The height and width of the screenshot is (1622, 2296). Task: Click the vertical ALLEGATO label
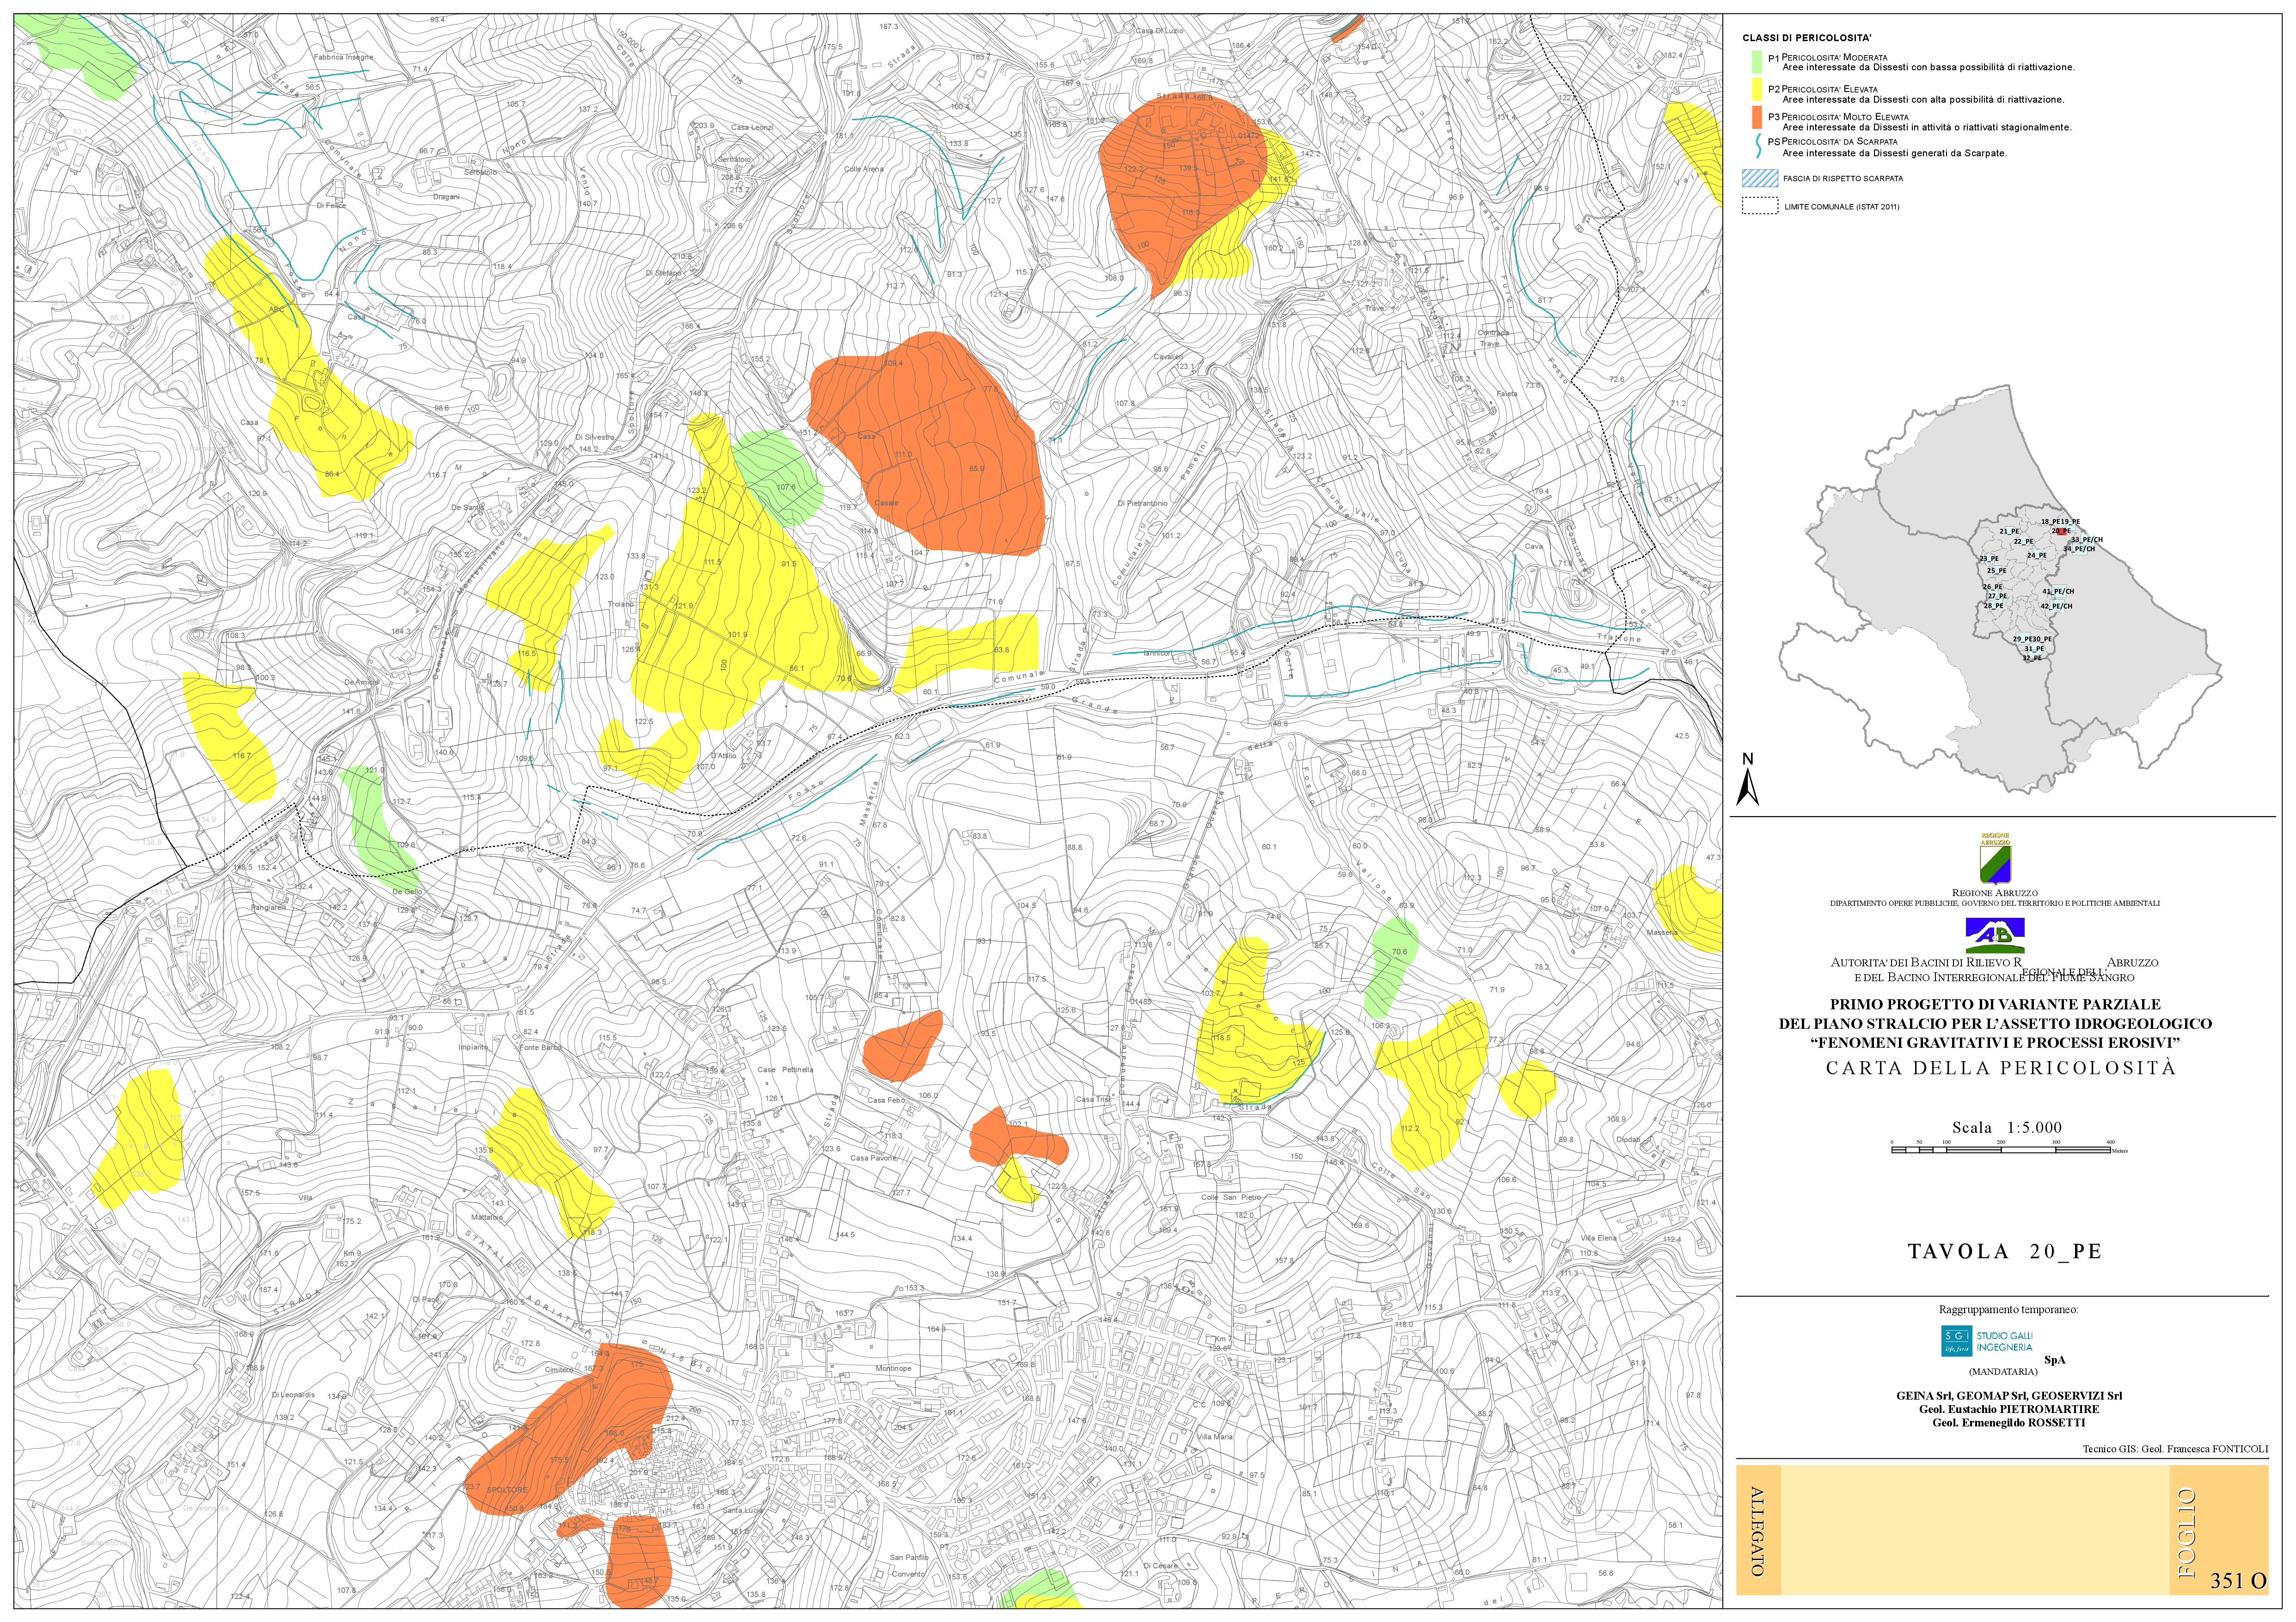pos(1759,1531)
